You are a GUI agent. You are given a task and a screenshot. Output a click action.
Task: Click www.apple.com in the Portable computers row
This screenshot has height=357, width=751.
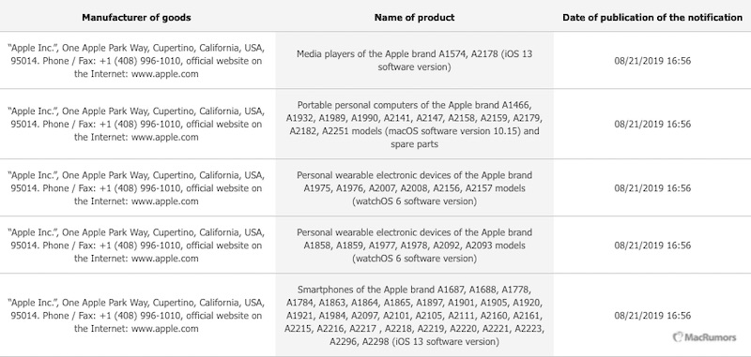point(165,137)
